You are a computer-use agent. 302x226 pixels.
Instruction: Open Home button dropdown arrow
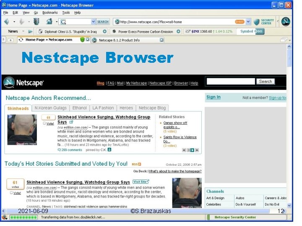(x=57, y=22)
